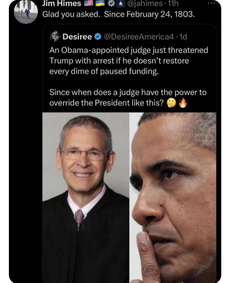Click the US flag emoji in name
This screenshot has width=230, height=283.
(x=88, y=3)
